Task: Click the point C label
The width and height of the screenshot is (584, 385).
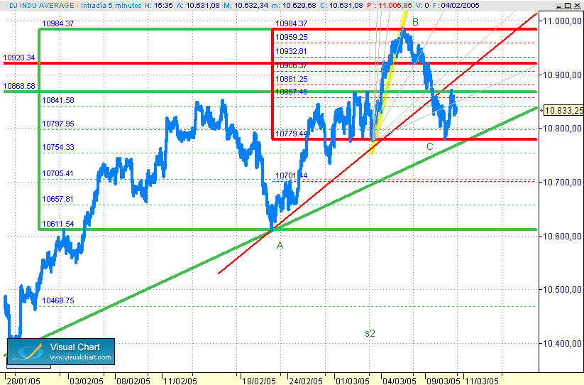Action: pyautogui.click(x=430, y=146)
